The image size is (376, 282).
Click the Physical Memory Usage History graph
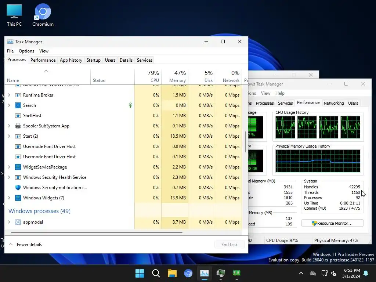[x=318, y=161]
